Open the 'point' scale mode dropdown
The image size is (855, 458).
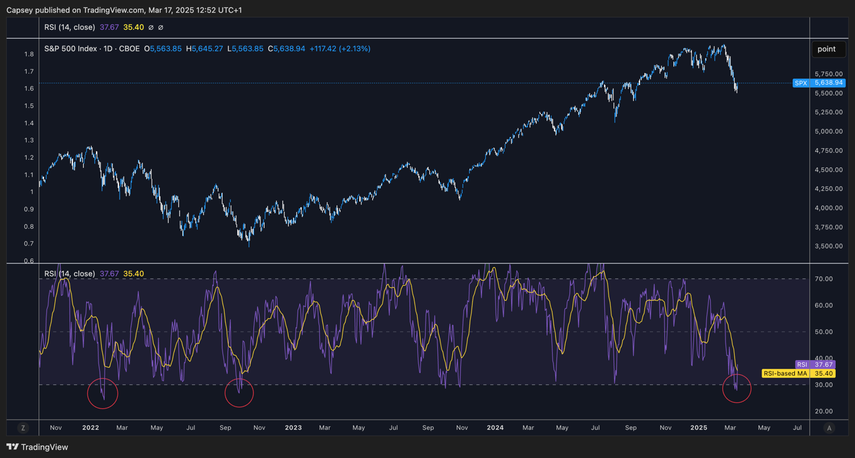826,49
